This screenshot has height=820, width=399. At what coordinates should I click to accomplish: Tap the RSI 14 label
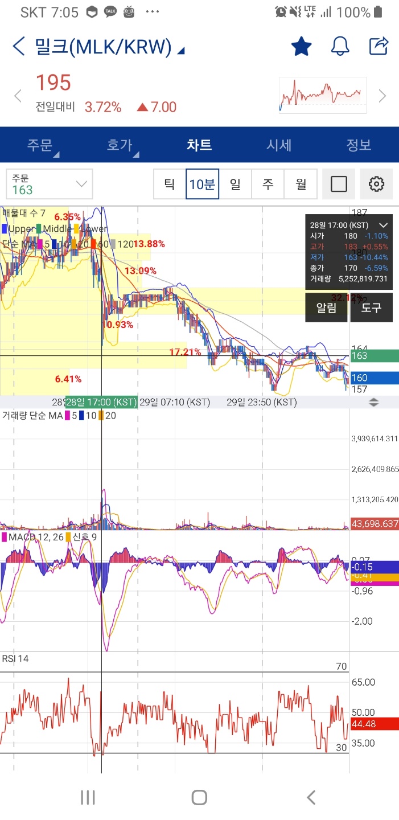(15, 658)
